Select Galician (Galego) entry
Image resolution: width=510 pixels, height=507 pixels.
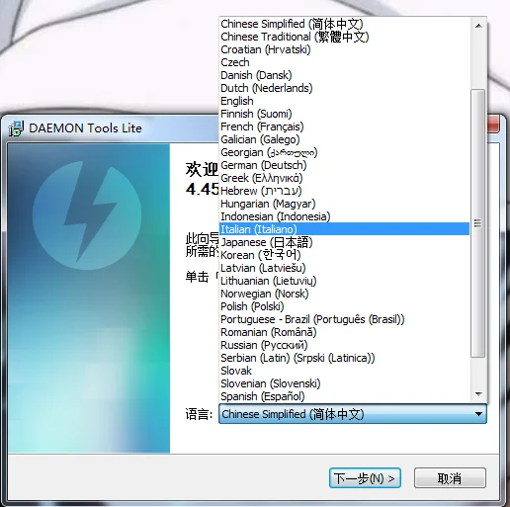[344, 139]
